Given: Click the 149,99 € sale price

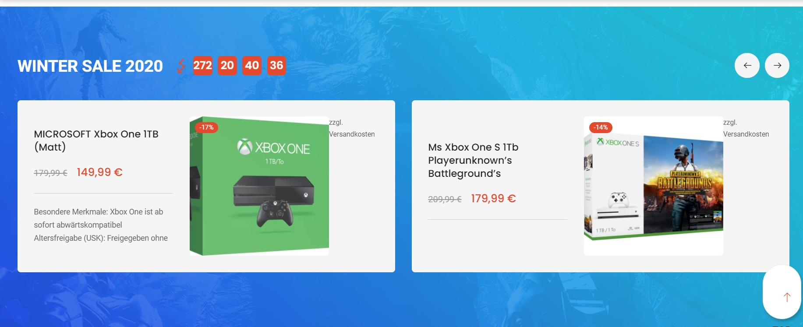Looking at the screenshot, I should click(99, 172).
